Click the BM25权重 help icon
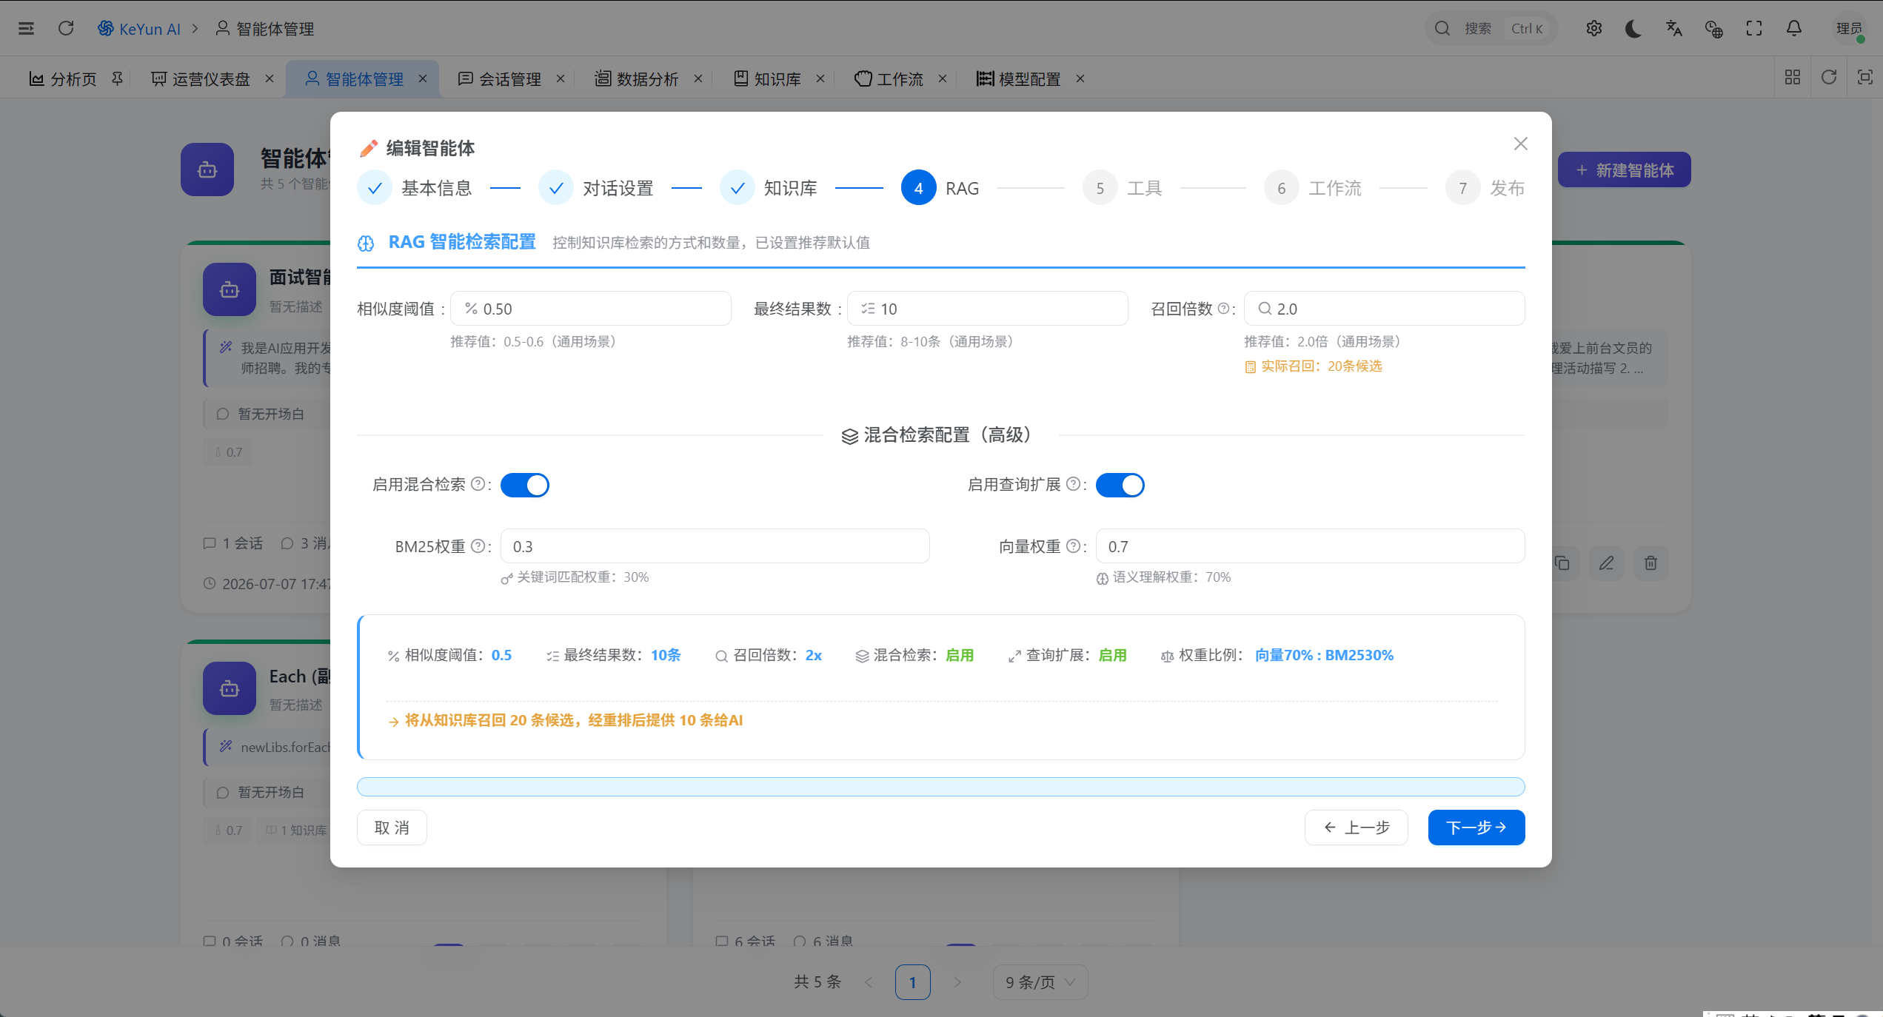Screen dimensions: 1883x1017 pyautogui.click(x=478, y=546)
